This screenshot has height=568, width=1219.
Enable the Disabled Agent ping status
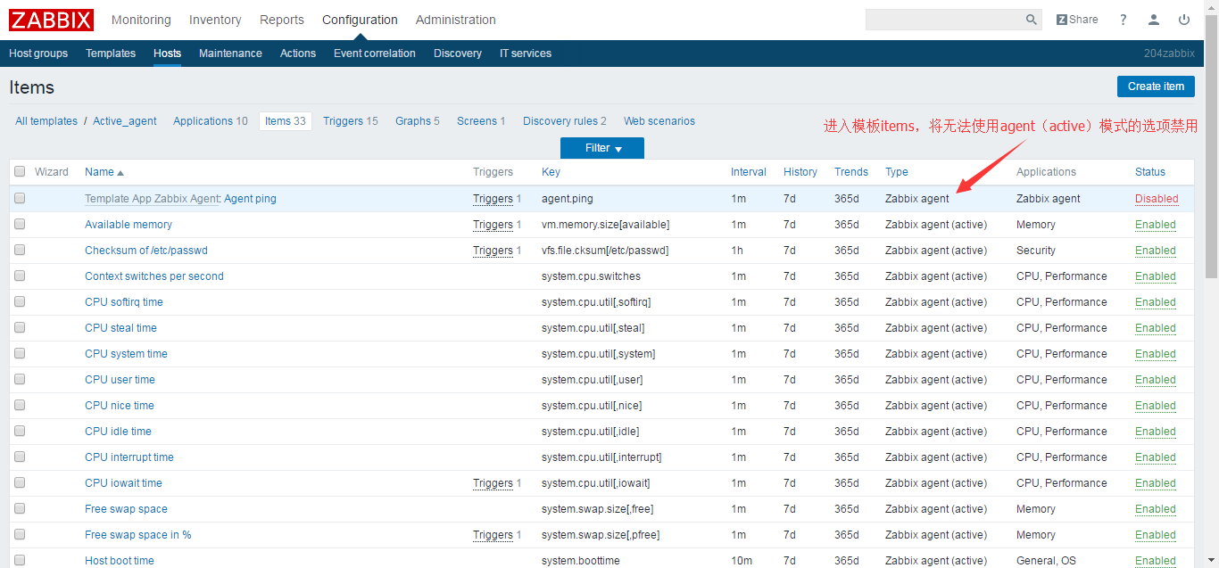(1157, 199)
